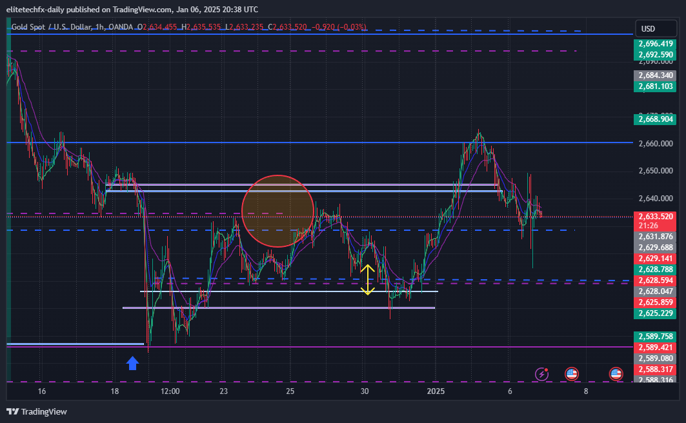The width and height of the screenshot is (686, 423).
Task: Click the 2,668.904 price label
Action: click(x=656, y=119)
